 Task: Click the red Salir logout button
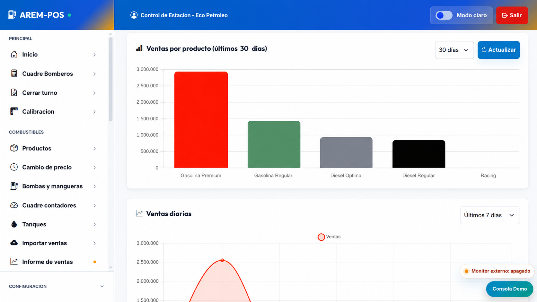coord(512,15)
